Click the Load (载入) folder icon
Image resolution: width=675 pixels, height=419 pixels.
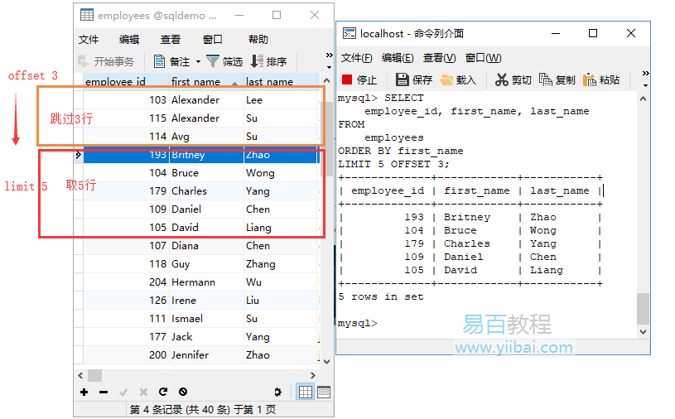pos(447,79)
